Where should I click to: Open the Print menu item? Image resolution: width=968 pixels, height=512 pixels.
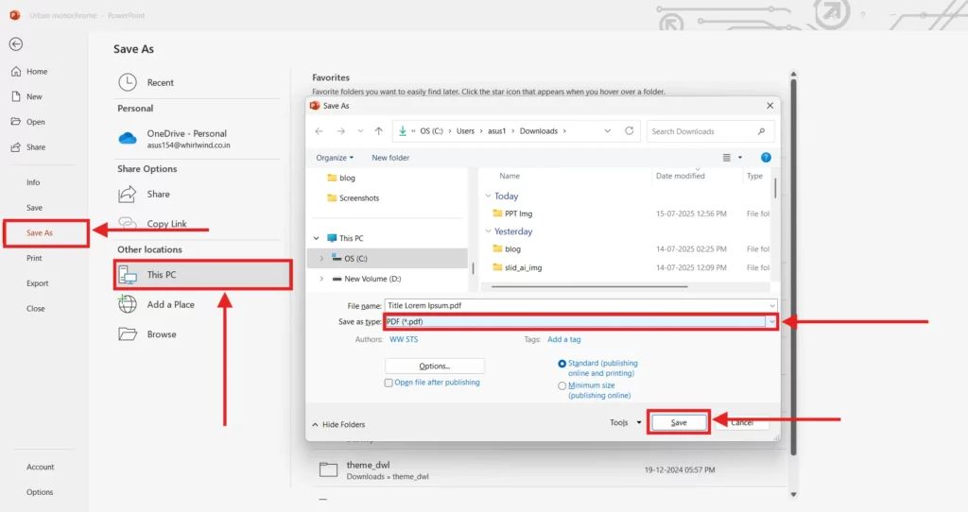[x=35, y=258]
